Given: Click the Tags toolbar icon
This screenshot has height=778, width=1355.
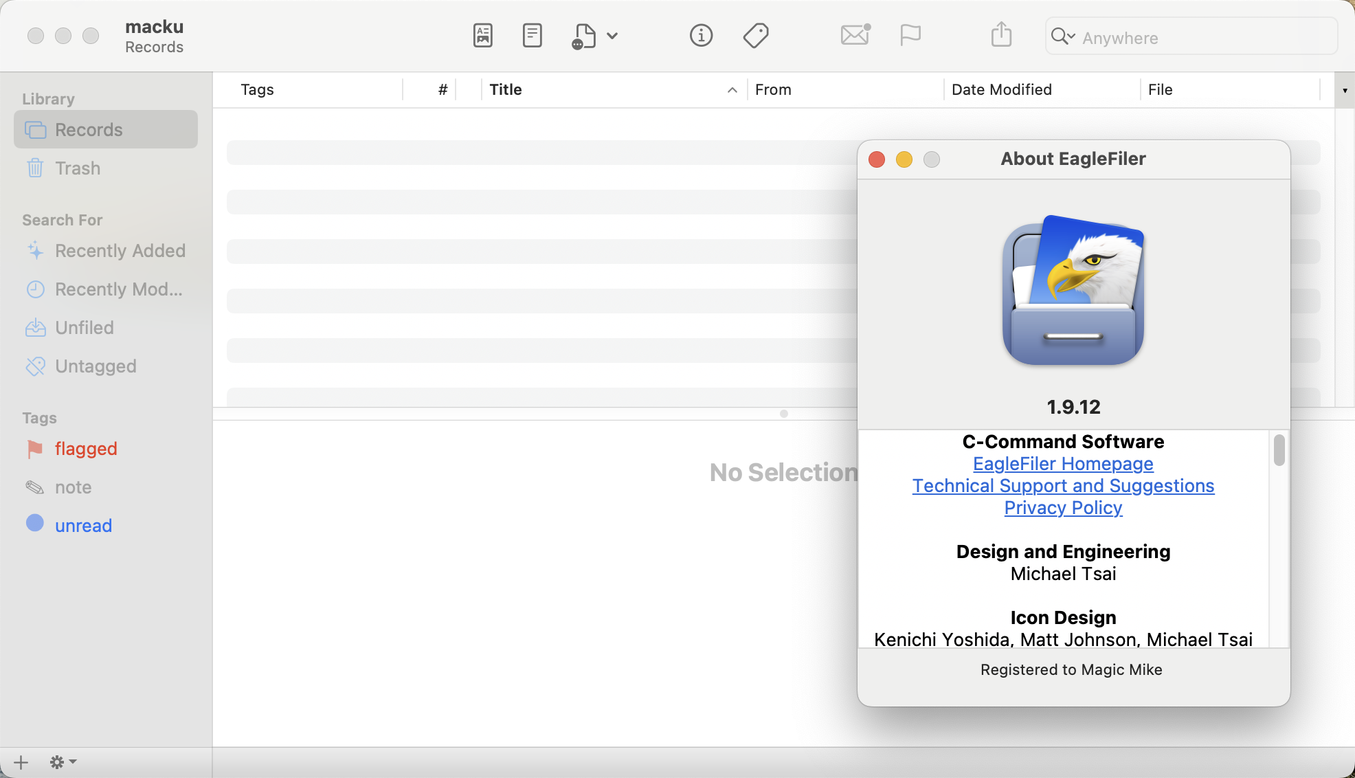Looking at the screenshot, I should tap(756, 36).
